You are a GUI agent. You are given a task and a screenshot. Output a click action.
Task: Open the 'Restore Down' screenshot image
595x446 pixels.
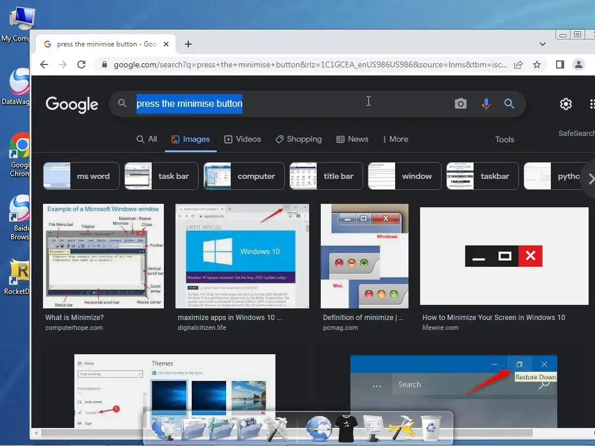(x=453, y=391)
